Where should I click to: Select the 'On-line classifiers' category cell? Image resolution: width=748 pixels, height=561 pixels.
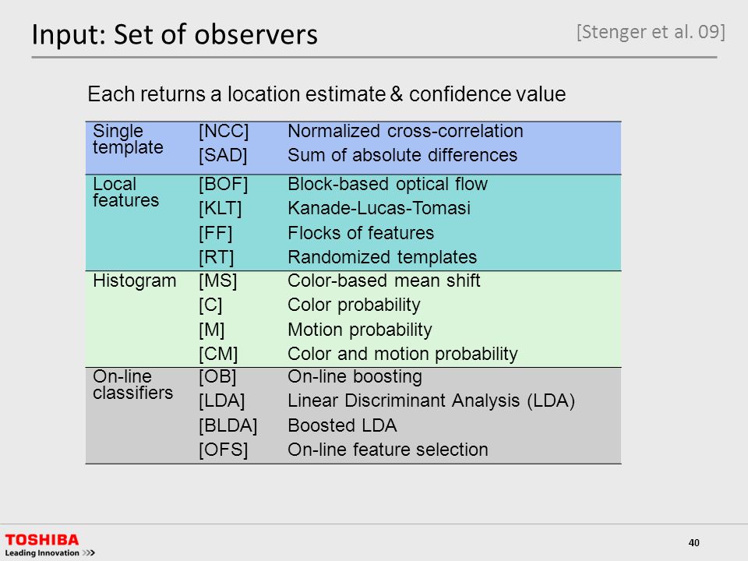point(133,384)
